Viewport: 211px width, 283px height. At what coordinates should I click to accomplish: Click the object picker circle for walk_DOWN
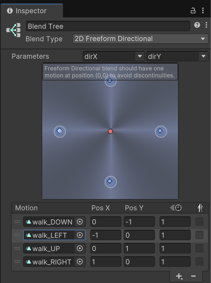[x=80, y=222]
